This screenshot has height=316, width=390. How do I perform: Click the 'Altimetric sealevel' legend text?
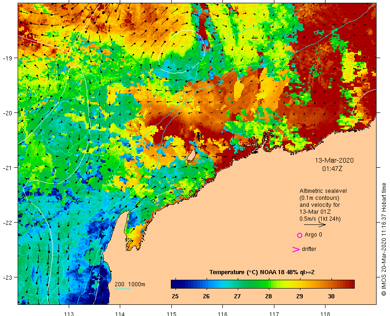[323, 191]
